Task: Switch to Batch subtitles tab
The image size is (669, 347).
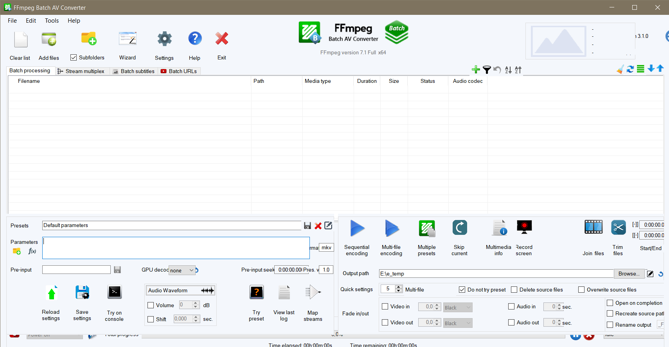Action: point(134,71)
